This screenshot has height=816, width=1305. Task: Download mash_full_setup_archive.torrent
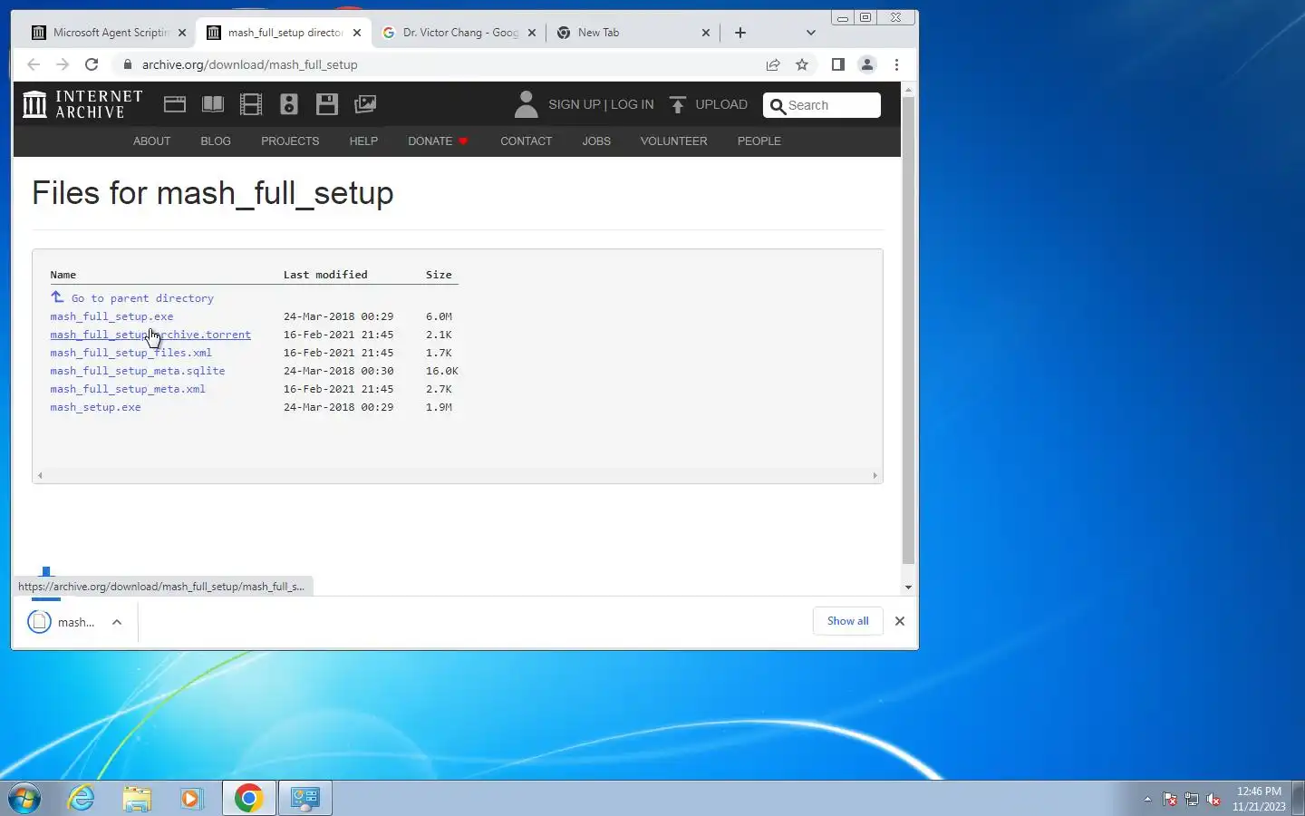click(x=150, y=335)
